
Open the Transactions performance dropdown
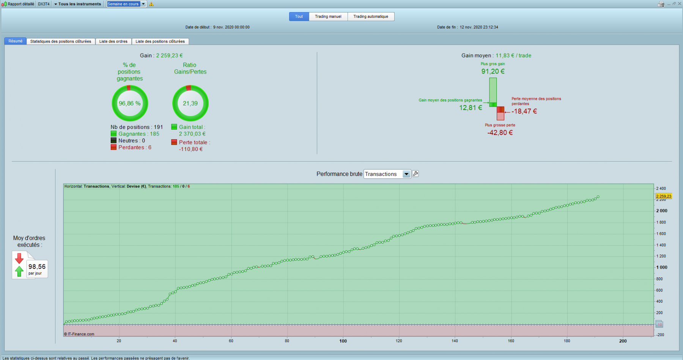[x=387, y=174]
